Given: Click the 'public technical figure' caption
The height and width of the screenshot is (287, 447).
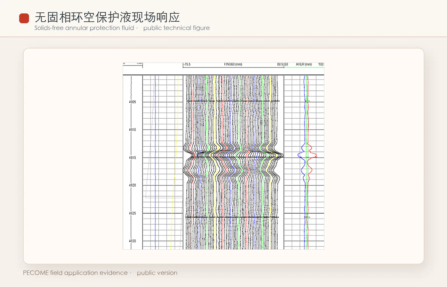Looking at the screenshot, I should coord(177,28).
